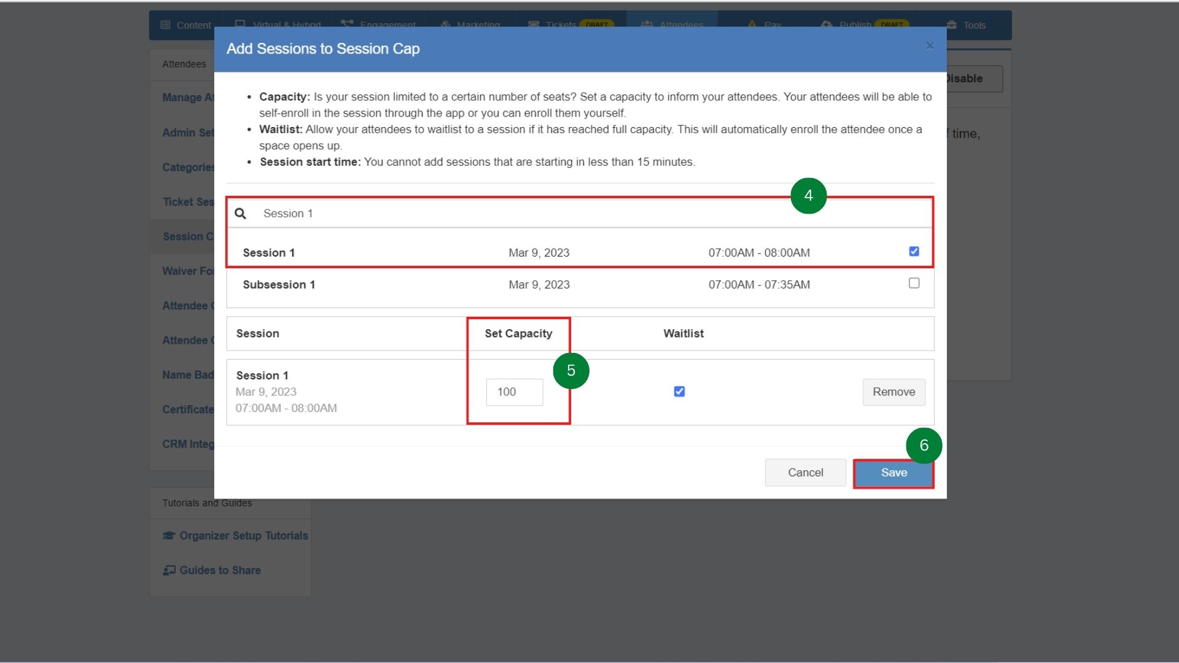Open the Content tab

[193, 25]
